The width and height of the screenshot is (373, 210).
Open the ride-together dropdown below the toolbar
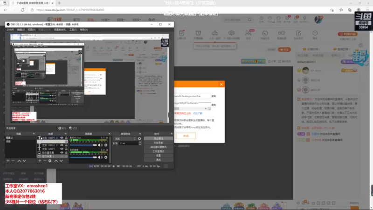pos(215,46)
